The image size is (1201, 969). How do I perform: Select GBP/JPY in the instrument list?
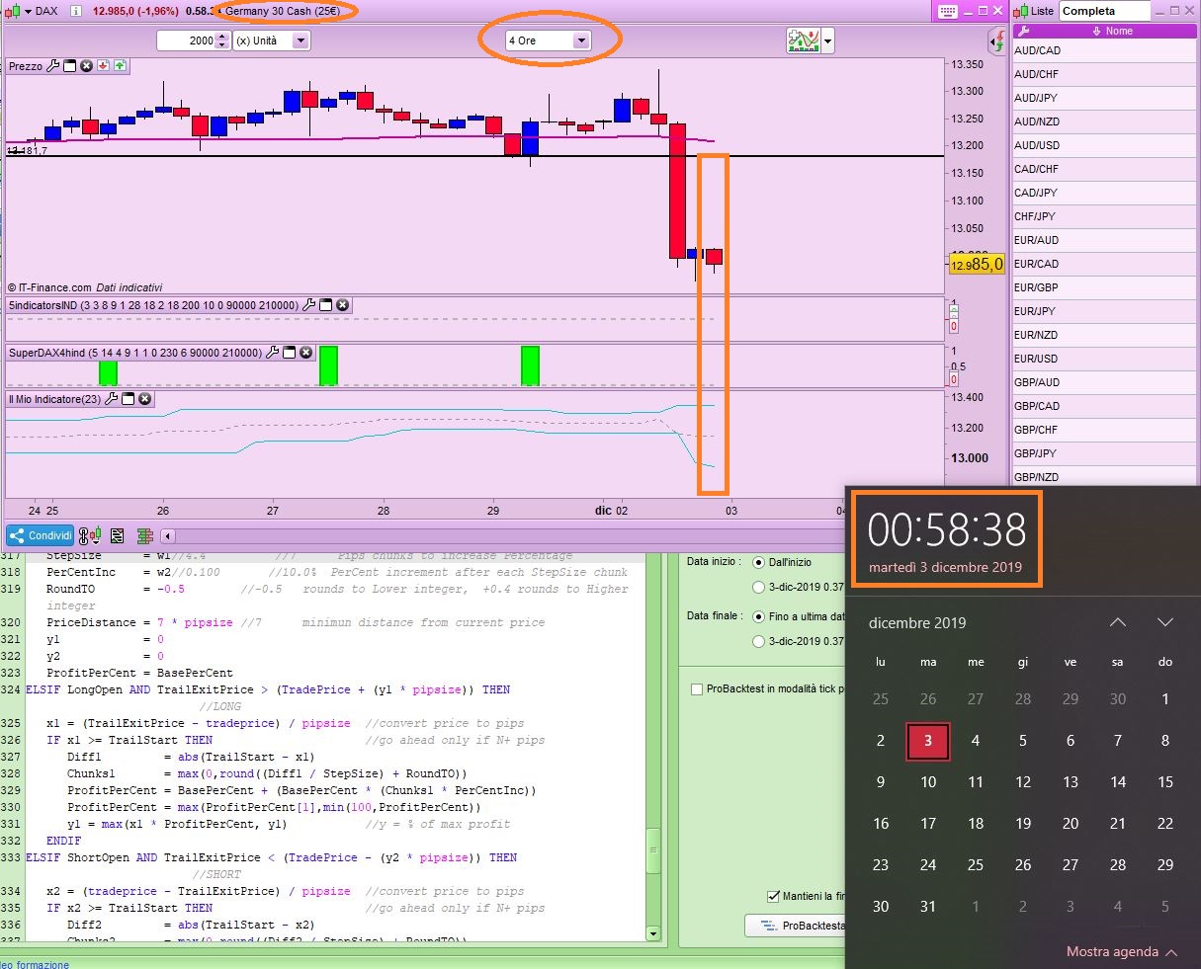click(x=1035, y=453)
